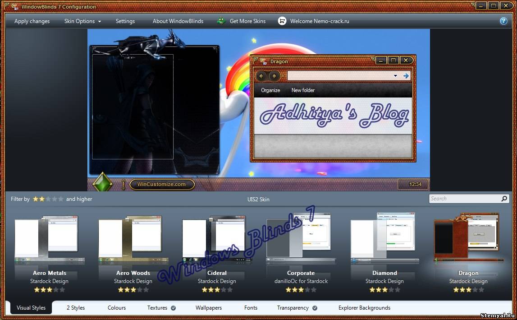Select the Aero Metals skin thumbnail
The height and width of the screenshot is (320, 517).
click(x=50, y=239)
